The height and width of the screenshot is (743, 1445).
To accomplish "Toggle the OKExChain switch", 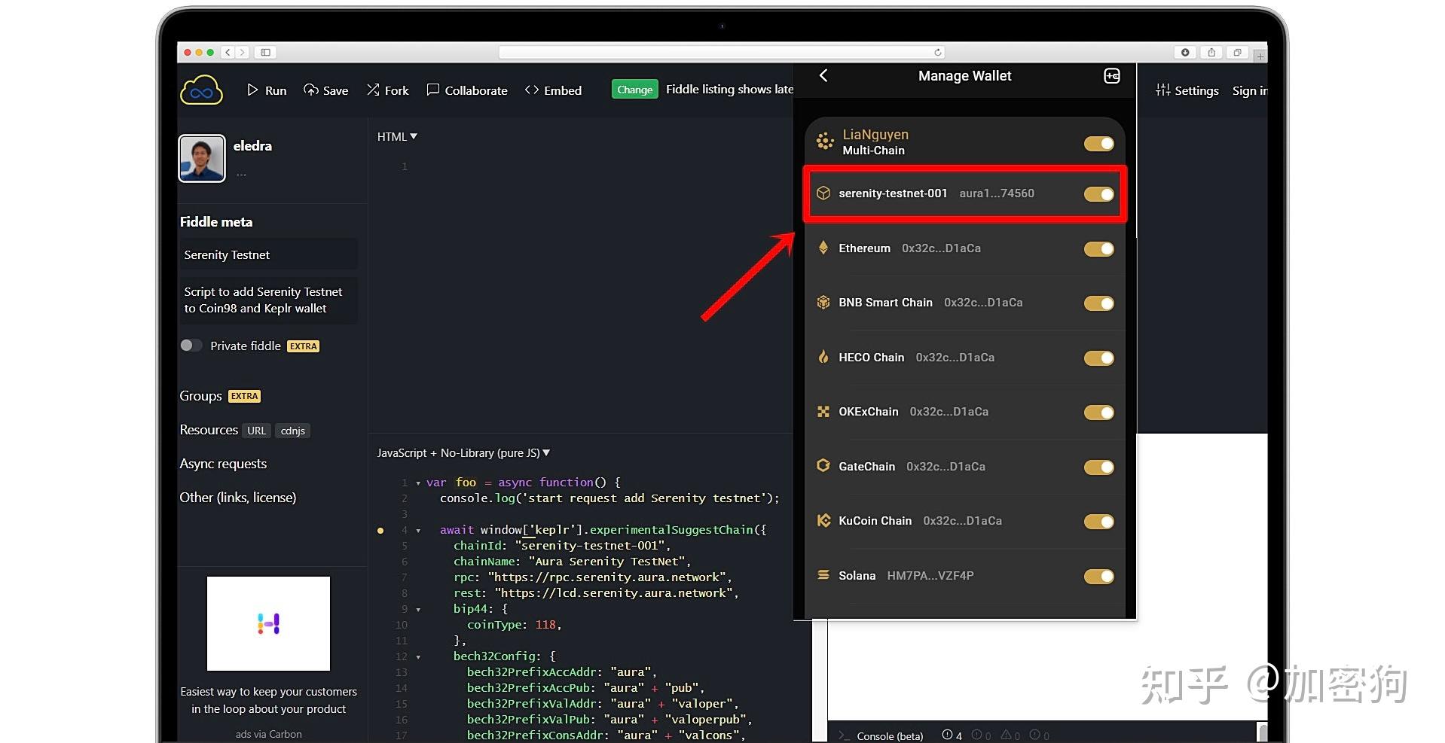I will tap(1099, 413).
